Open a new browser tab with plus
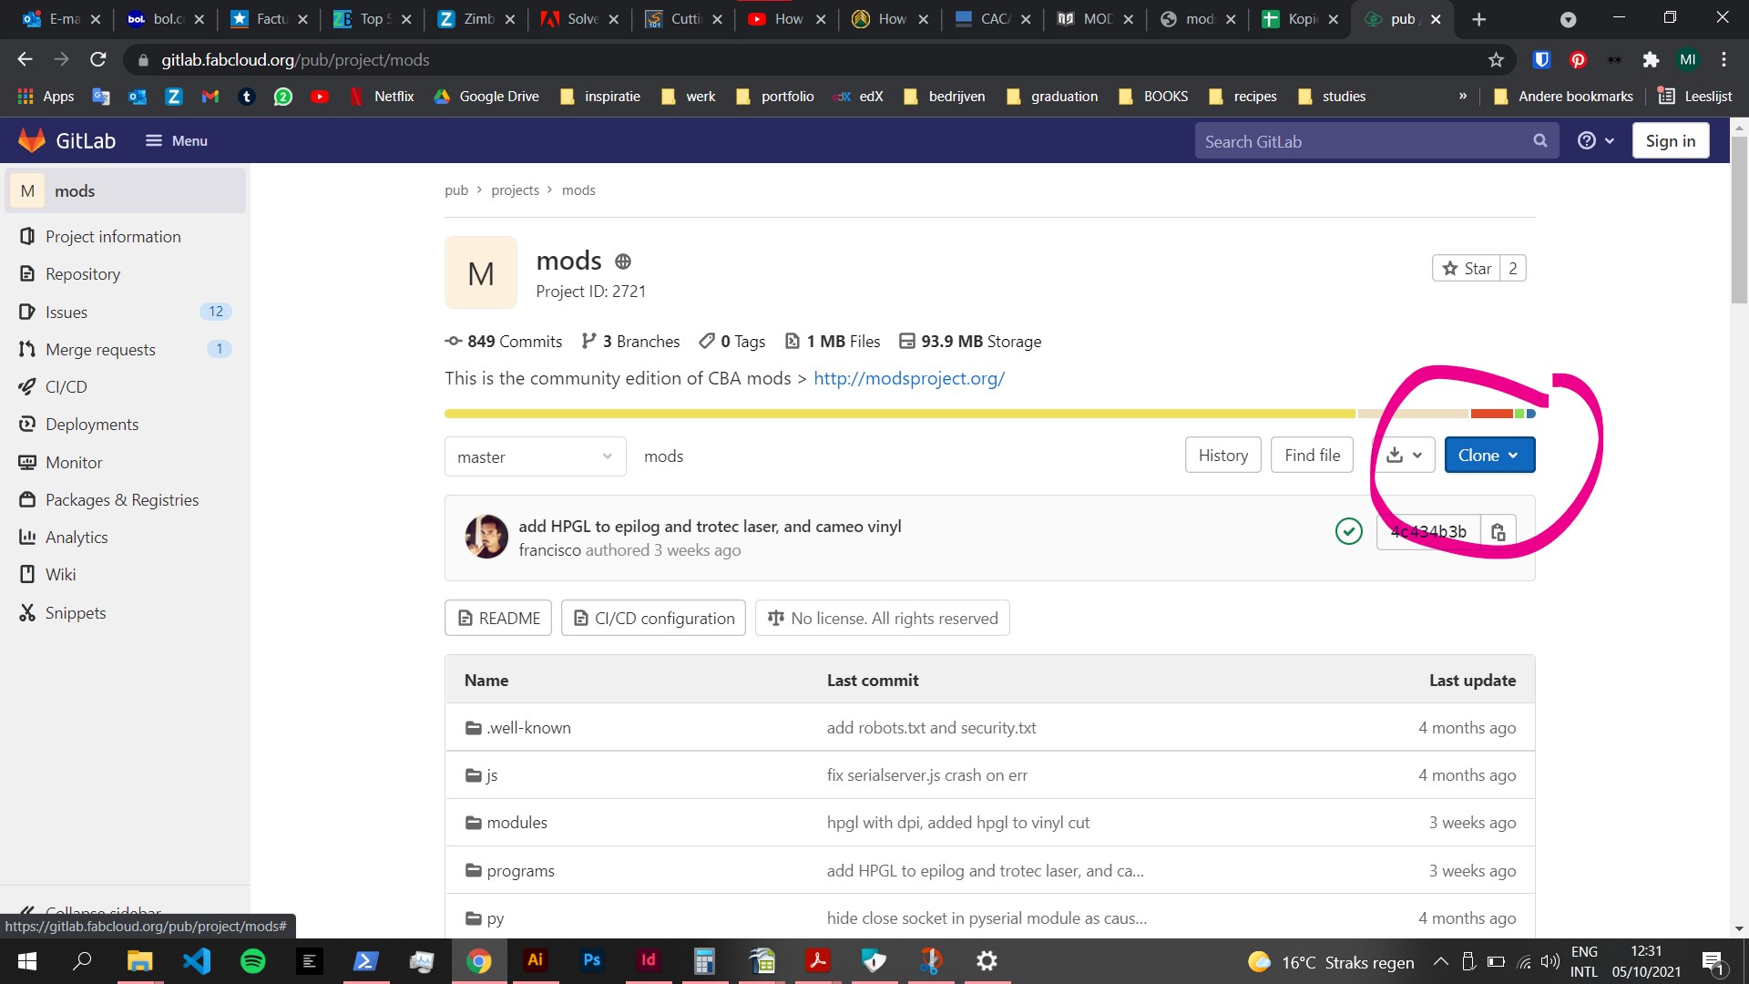The width and height of the screenshot is (1749, 984). pos(1478,19)
